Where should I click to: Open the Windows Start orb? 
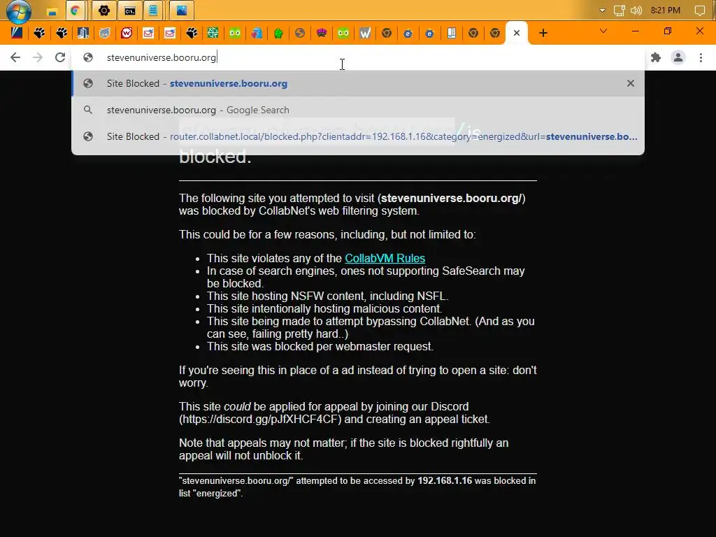coord(18,11)
